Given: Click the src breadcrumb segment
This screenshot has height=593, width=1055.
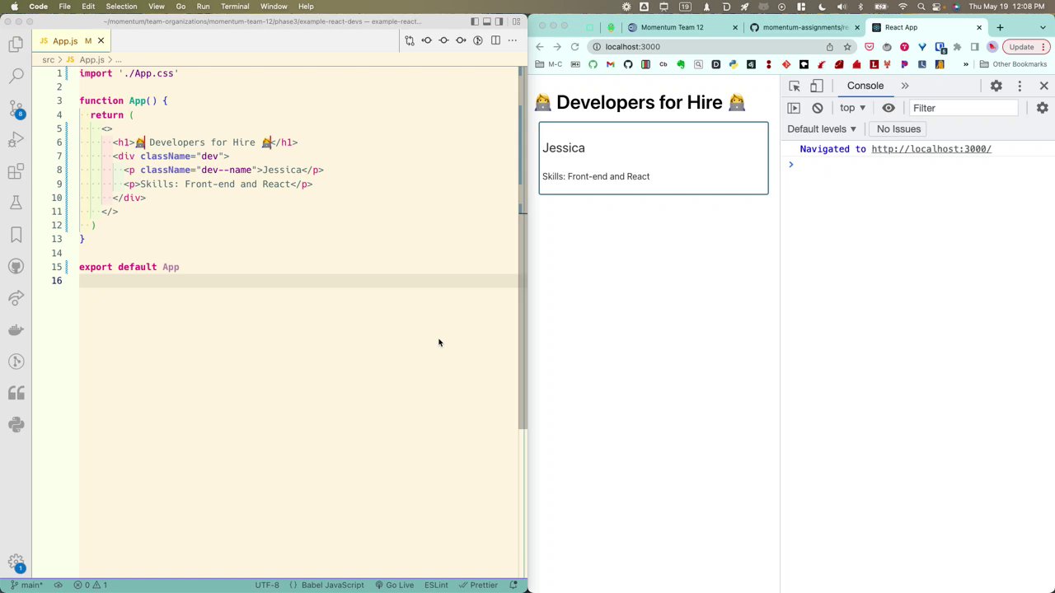Looking at the screenshot, I should click(48, 60).
